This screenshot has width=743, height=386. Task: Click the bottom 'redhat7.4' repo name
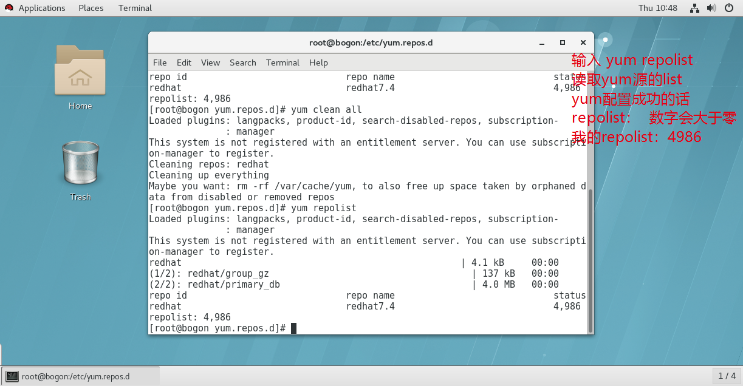point(371,306)
